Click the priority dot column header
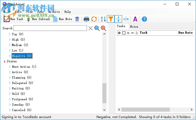196x120 pixels. click(119, 33)
